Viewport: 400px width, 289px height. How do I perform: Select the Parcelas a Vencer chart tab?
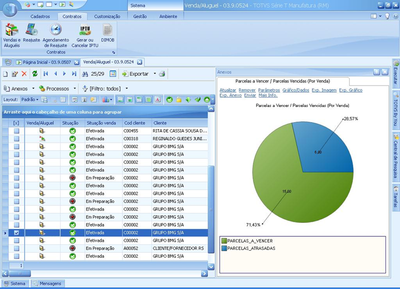(282, 81)
